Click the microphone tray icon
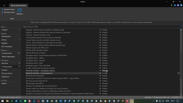This screenshot has height=103, width=183. (157, 101)
